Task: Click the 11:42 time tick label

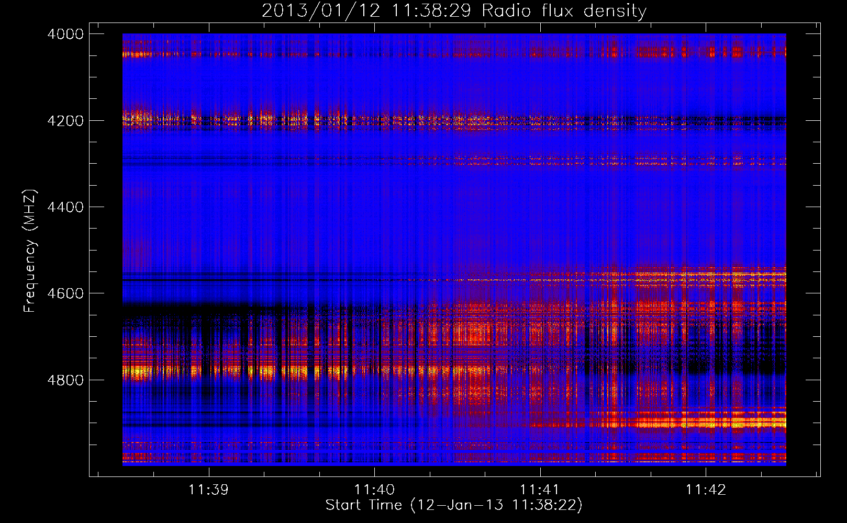Action: tap(706, 490)
